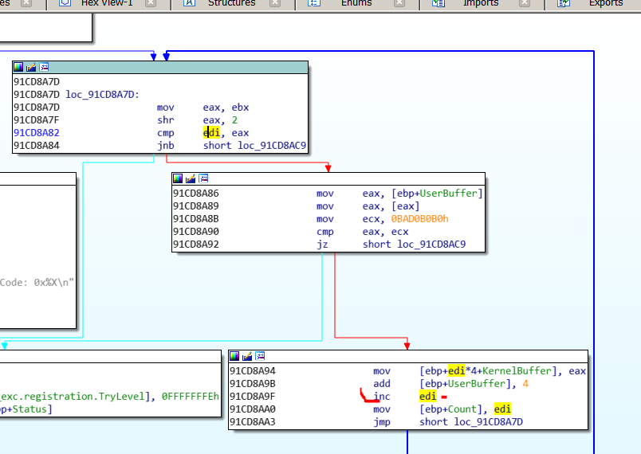Click the node color icon on 91CD8A86 block
Image resolution: width=641 pixels, height=454 pixels.
pos(179,178)
